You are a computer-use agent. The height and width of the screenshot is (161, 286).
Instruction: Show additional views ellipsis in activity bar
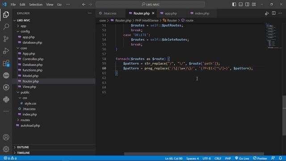[x=6, y=111]
